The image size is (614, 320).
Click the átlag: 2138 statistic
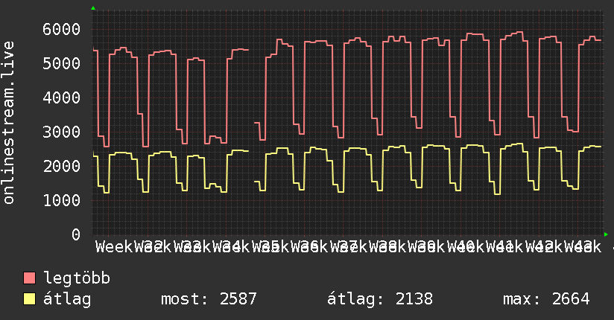pyautogui.click(x=380, y=299)
